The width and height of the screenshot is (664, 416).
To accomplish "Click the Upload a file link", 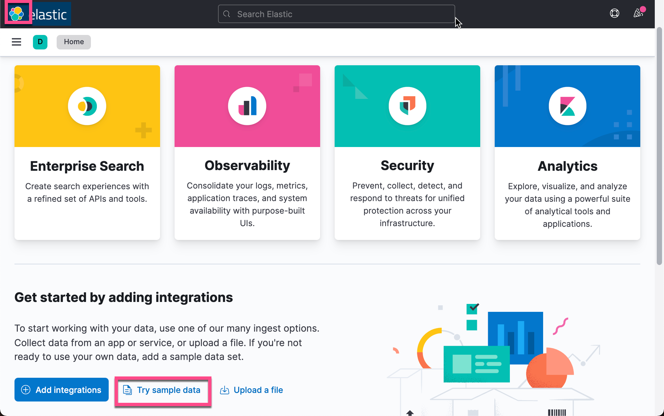I will click(x=258, y=390).
